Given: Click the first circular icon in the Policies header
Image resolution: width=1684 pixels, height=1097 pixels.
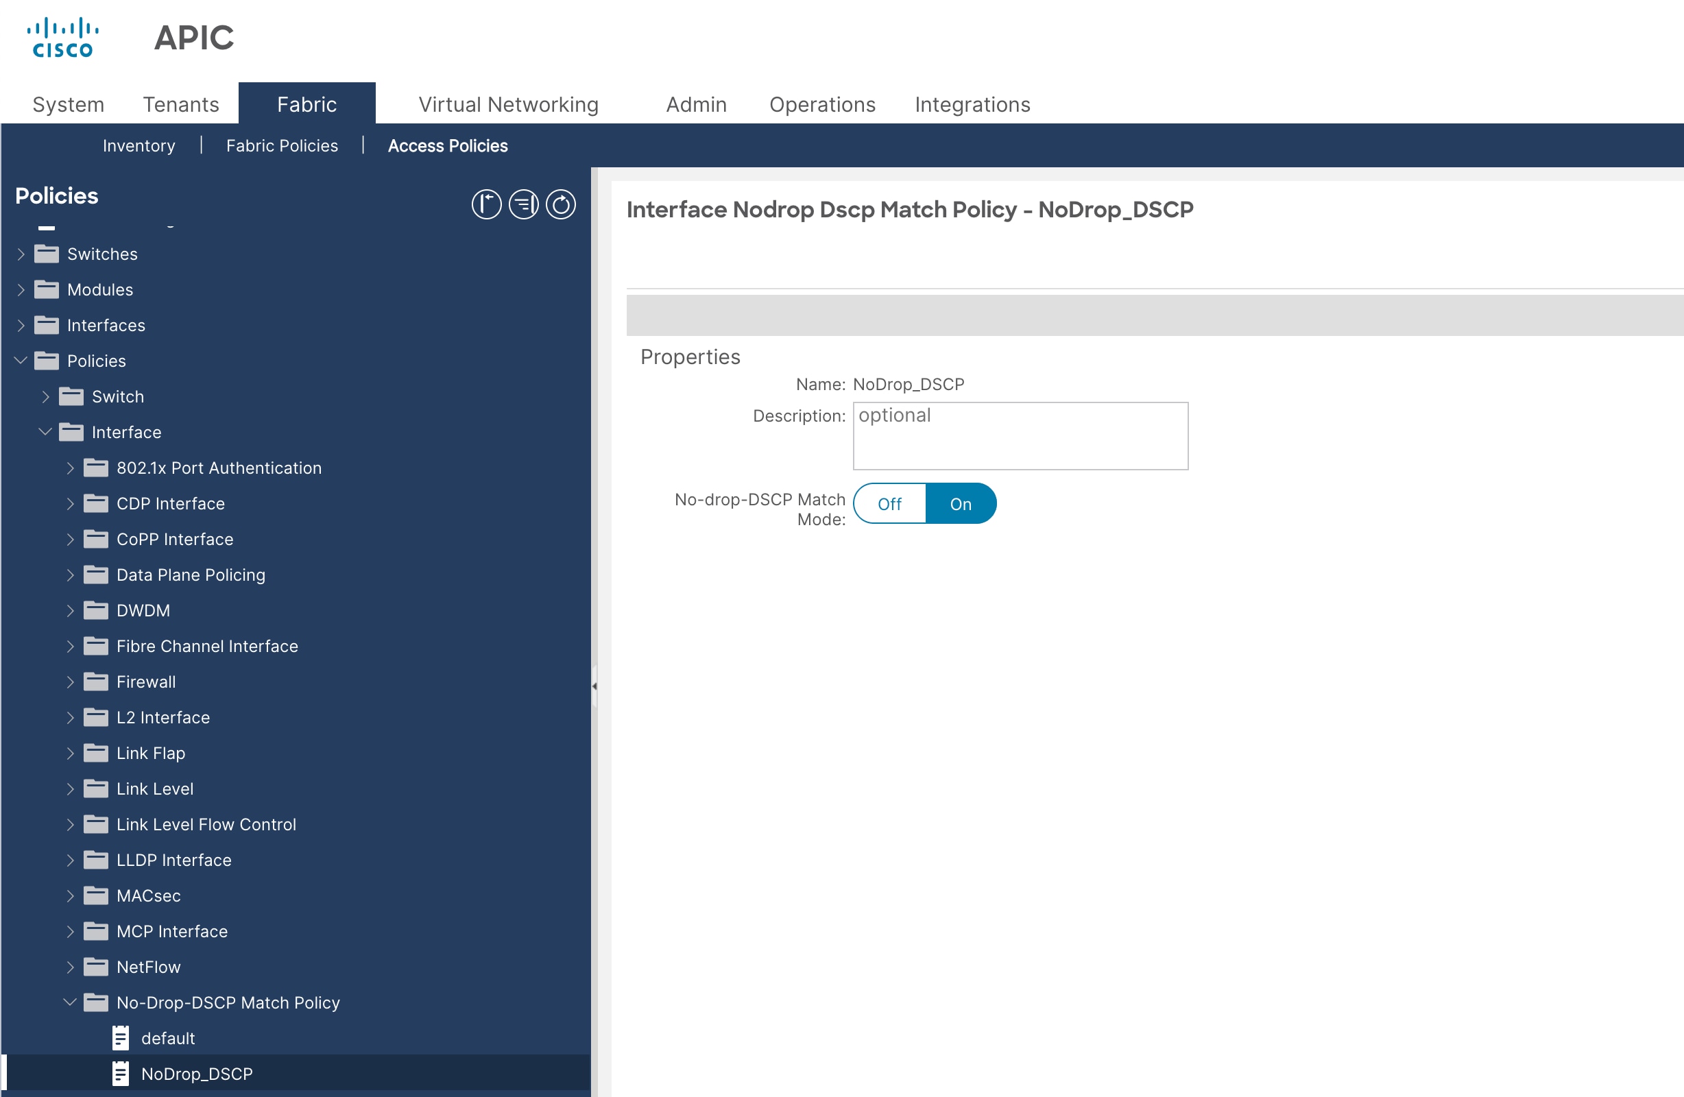Looking at the screenshot, I should click(486, 204).
